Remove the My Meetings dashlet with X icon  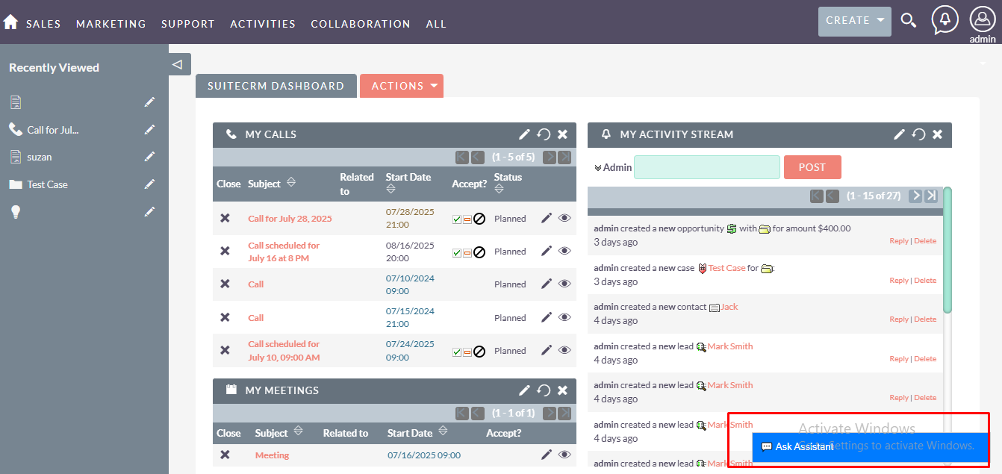[x=562, y=390]
